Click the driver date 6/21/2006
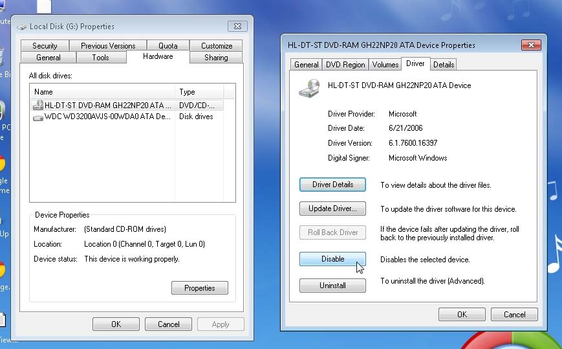The image size is (562, 349). tap(405, 128)
